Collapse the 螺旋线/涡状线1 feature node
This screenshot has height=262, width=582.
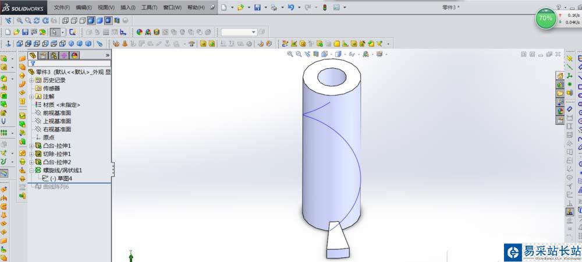point(31,171)
